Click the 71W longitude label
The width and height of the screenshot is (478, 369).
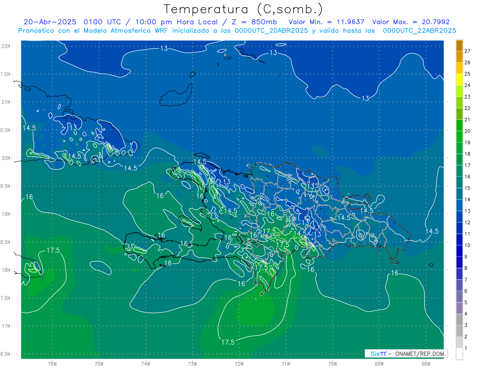pyautogui.click(x=286, y=363)
